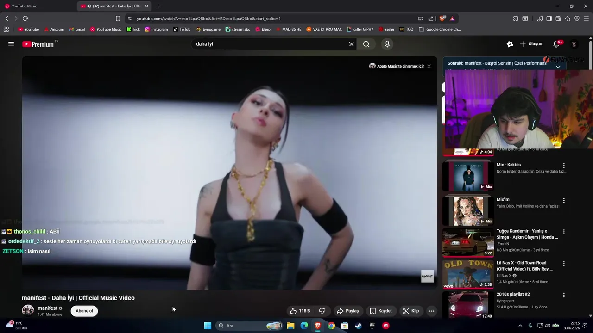Open options for Mix - Kaktüs
Image resolution: width=593 pixels, height=333 pixels.
pyautogui.click(x=564, y=166)
